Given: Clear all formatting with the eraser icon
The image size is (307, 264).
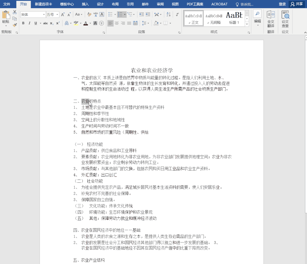Looking at the screenshot, I should click(89, 14).
